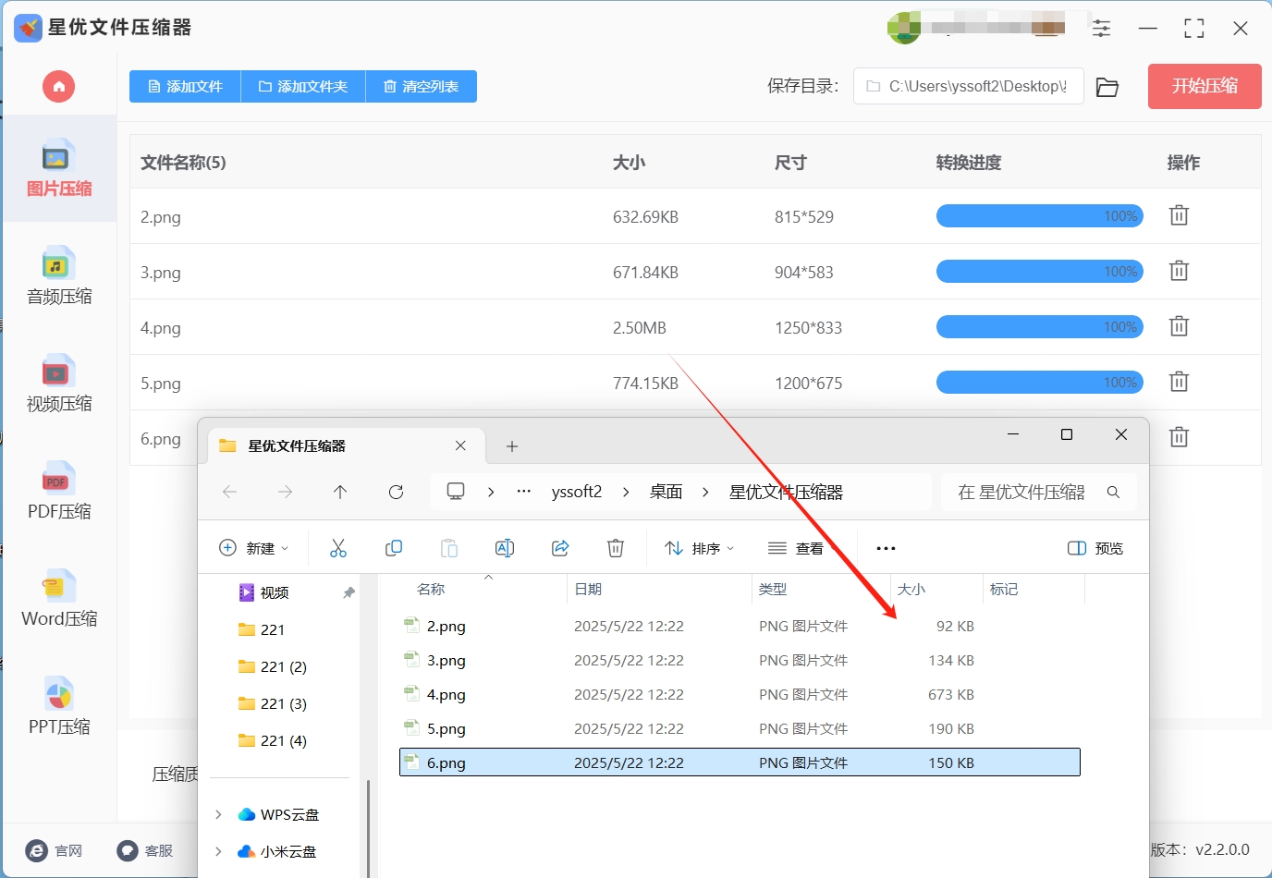Screen dimensions: 1272x878
Task: Click 2.png progress bar at 100%
Action: 1040,216
